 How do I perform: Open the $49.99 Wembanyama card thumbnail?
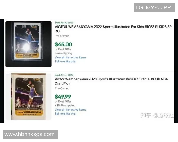pos(28,96)
